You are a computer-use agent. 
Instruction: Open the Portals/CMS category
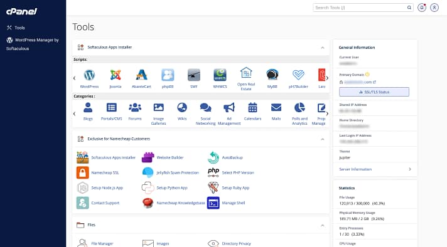coord(112,108)
